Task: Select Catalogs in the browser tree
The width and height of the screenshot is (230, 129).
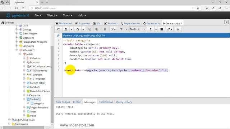Action: point(27,29)
